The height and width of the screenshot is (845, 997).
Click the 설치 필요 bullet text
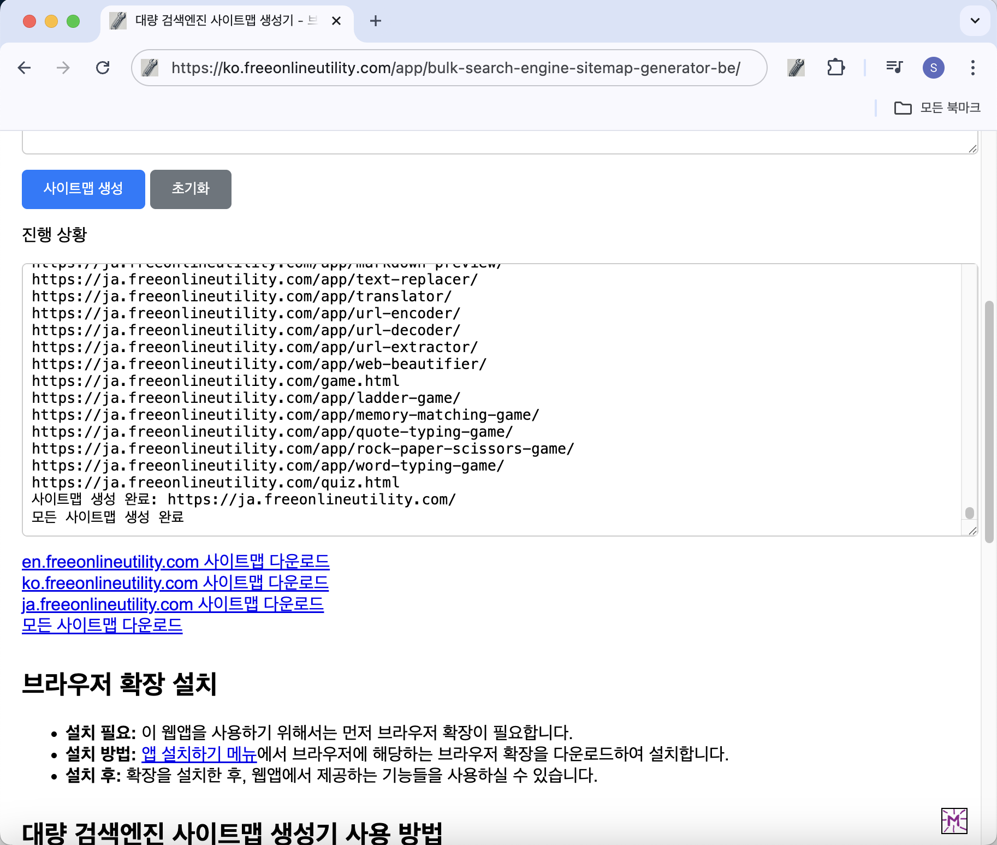tap(319, 733)
